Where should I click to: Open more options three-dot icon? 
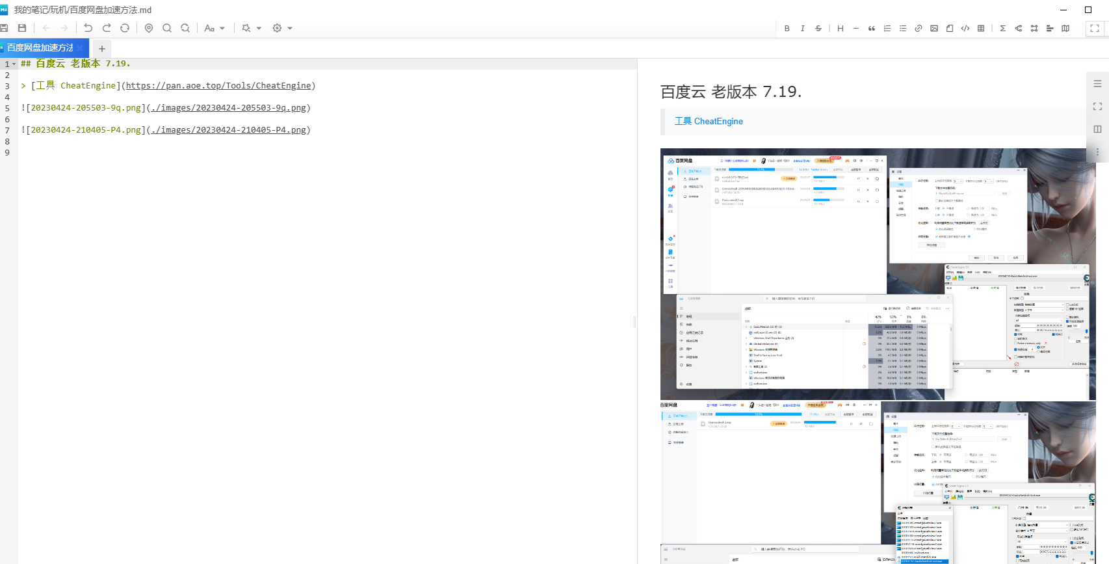[x=1097, y=152]
